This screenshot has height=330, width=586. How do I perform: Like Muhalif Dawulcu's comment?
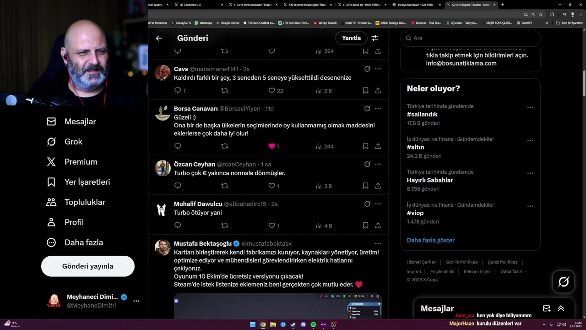click(271, 225)
